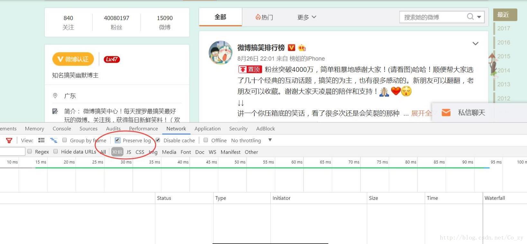Click the Lv.47 level badge

coord(112,59)
